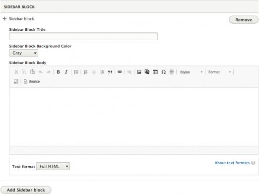Click the Add Sidebar block button

coord(26,190)
